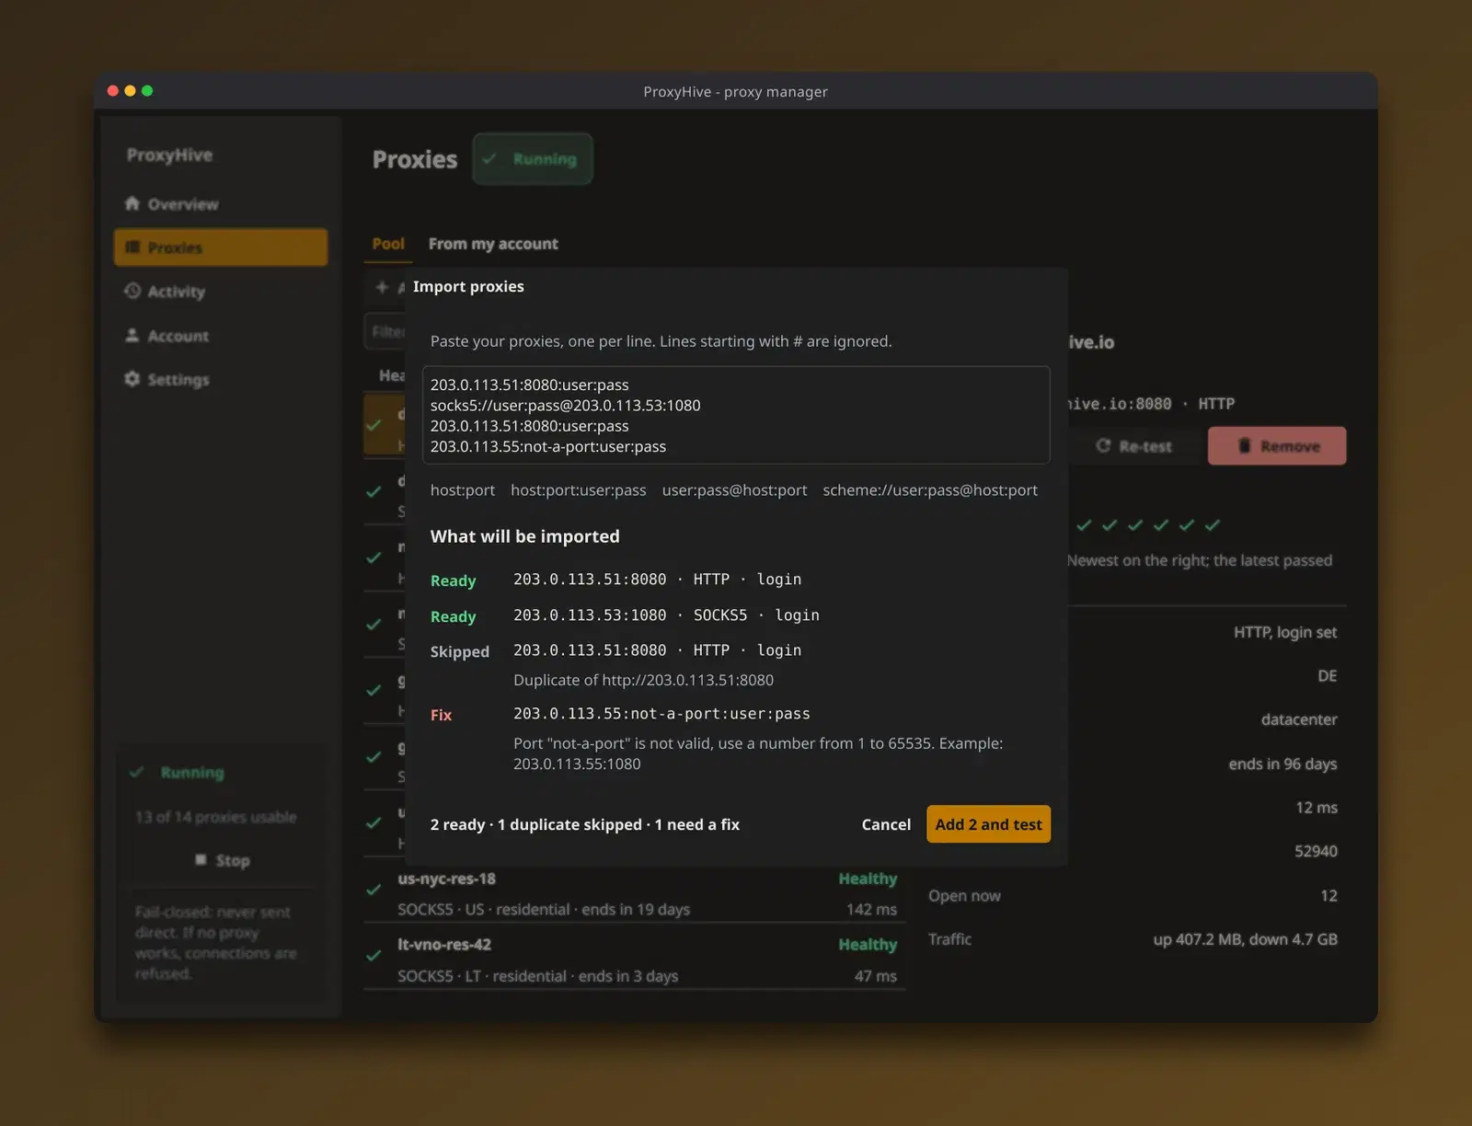The width and height of the screenshot is (1472, 1126).
Task: Click the plus icon above the pool filter
Action: [x=382, y=287]
